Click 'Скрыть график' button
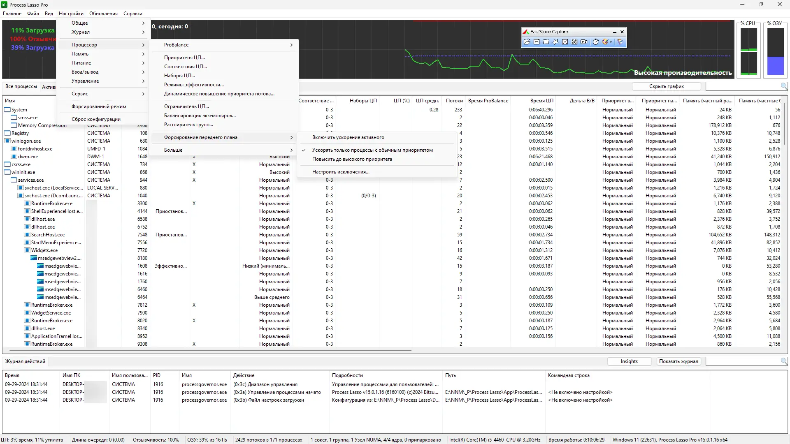 click(x=666, y=86)
